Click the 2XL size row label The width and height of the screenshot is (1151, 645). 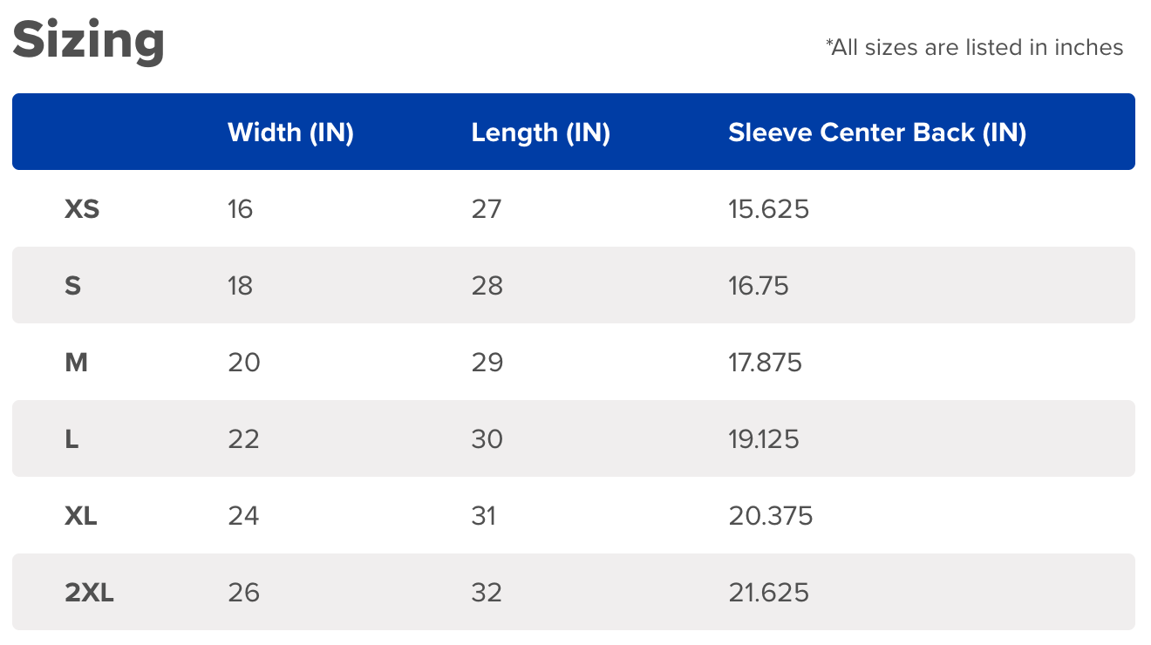[x=89, y=593]
